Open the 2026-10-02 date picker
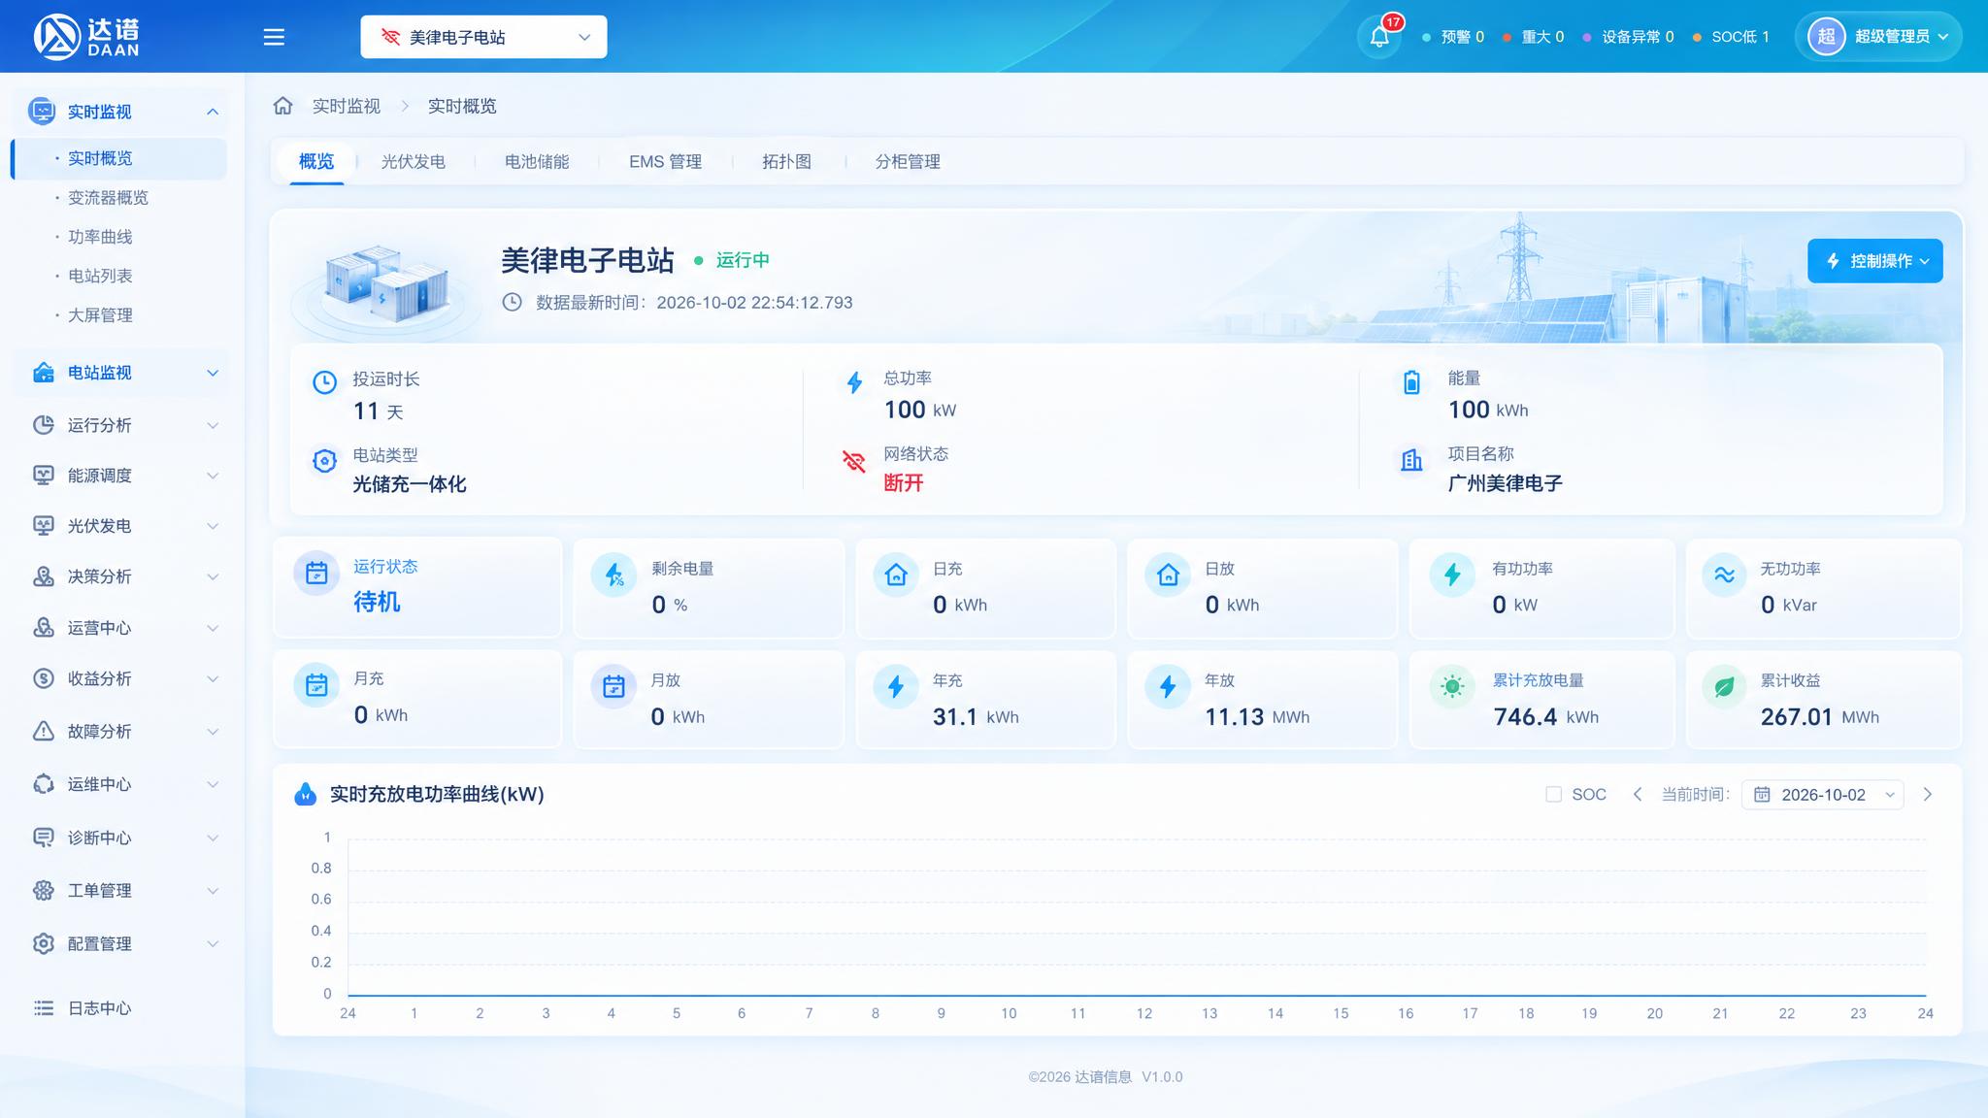 click(1822, 794)
